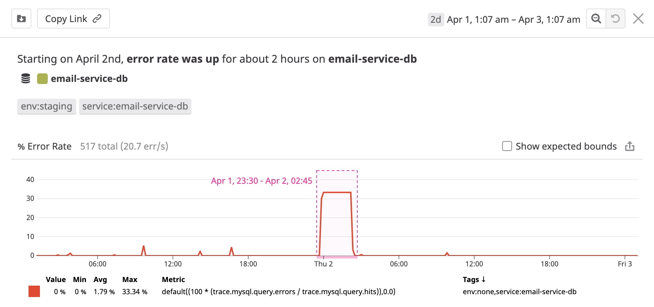Click the Apr 1 – Apr 3 date range
Image resolution: width=654 pixels, height=307 pixels.
click(x=513, y=20)
